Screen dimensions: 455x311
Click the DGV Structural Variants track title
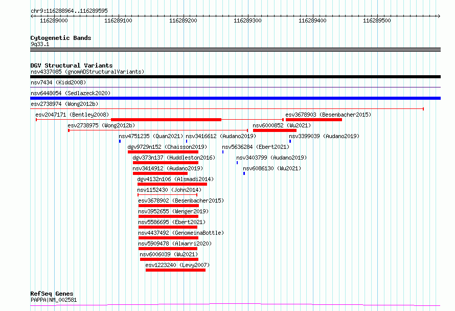(72, 65)
